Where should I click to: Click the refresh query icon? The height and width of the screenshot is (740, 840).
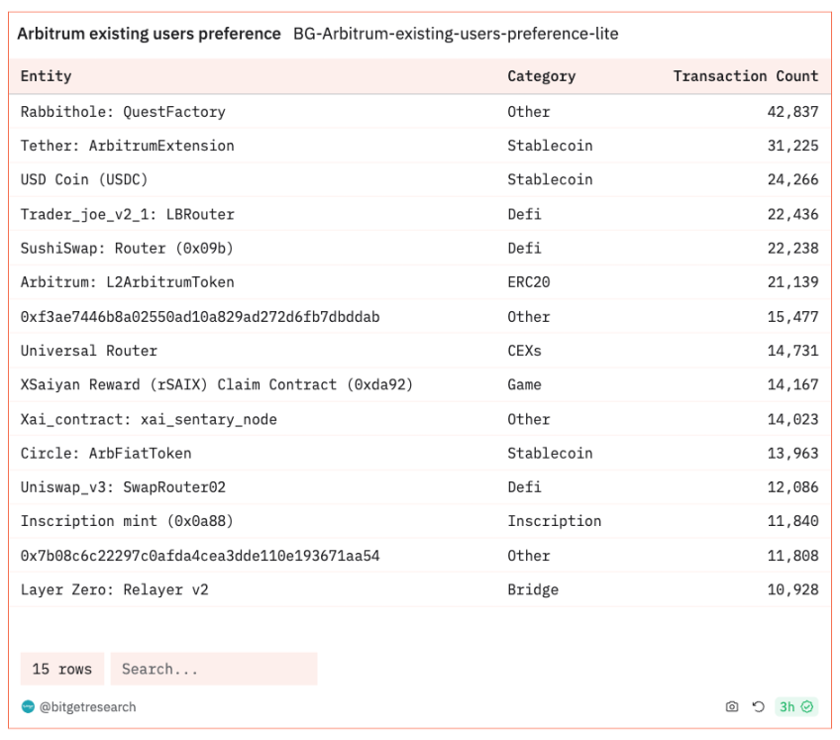click(759, 706)
